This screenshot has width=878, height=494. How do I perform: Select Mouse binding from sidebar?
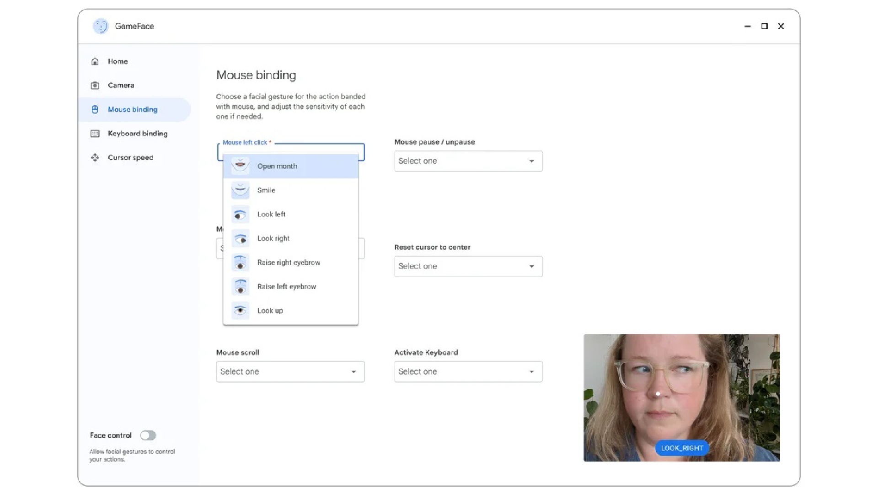pos(133,109)
